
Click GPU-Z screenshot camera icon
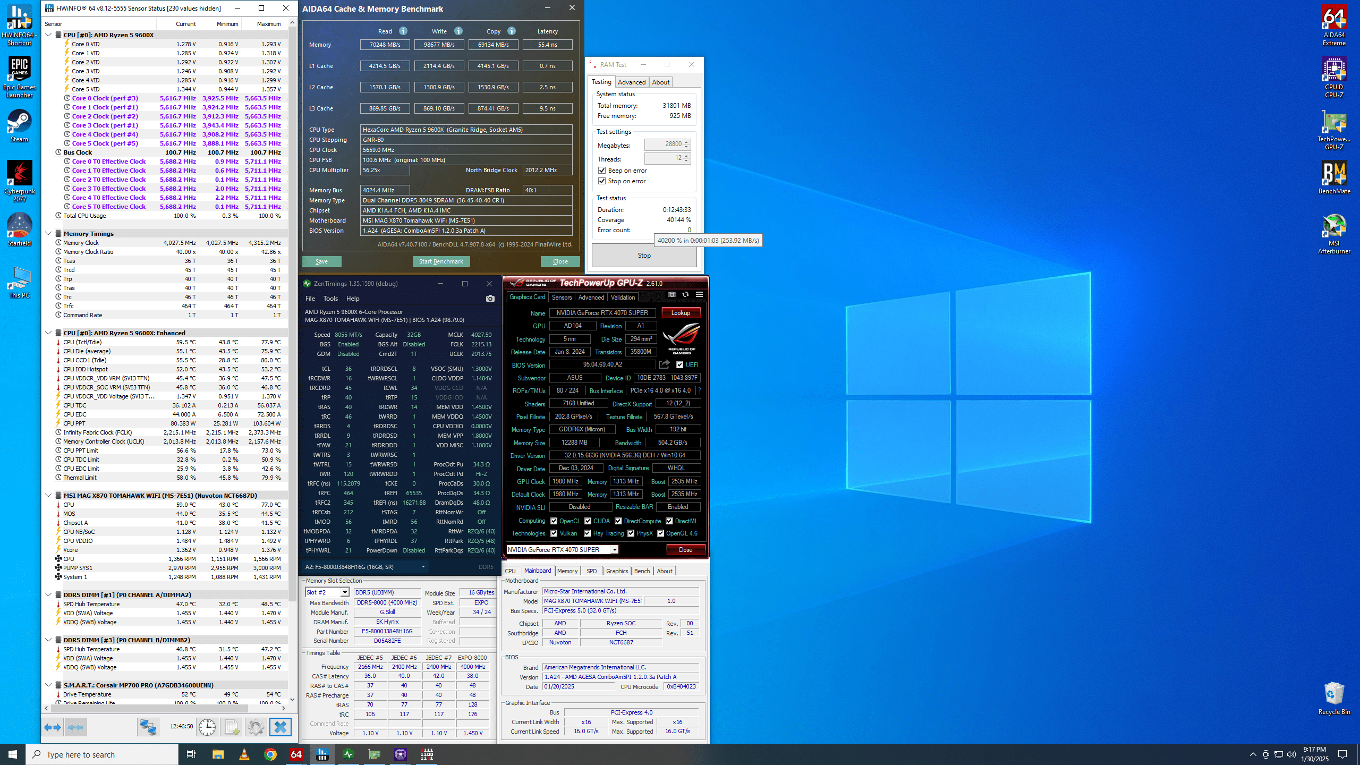click(672, 295)
